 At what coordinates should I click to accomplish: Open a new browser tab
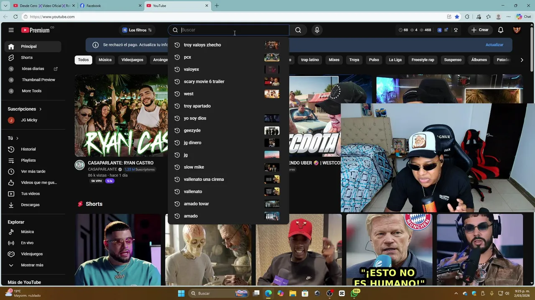point(217,6)
